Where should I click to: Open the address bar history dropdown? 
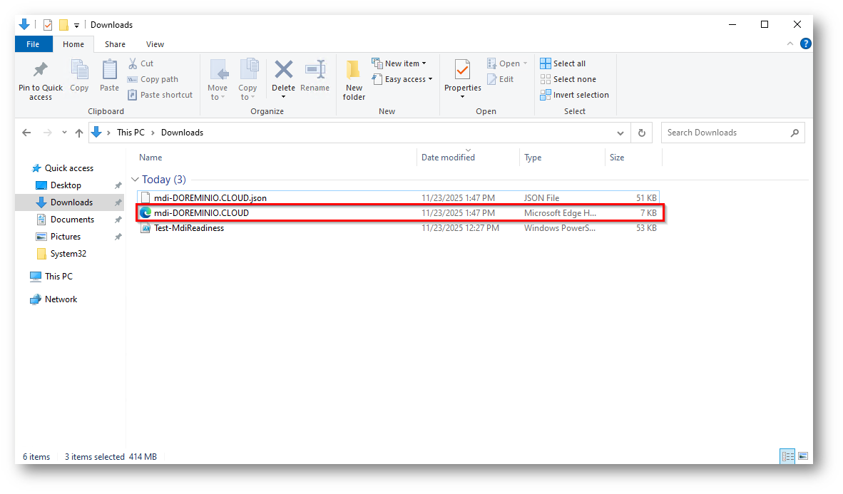click(619, 133)
